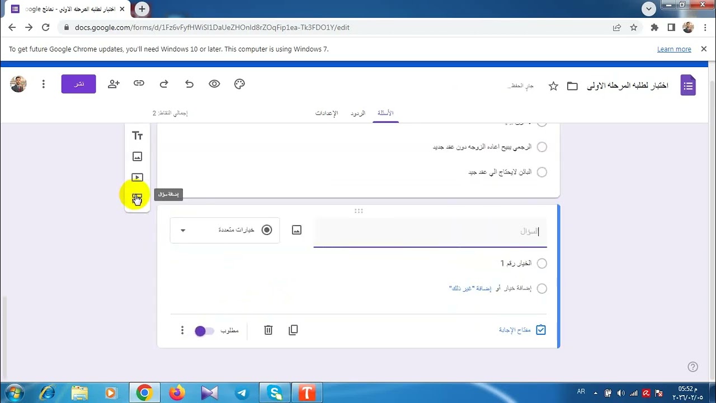Open Chrome extensions puzzle icon
This screenshot has height=403, width=716.
[x=654, y=27]
